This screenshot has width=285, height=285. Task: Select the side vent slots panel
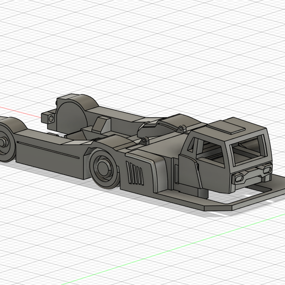click(x=135, y=173)
